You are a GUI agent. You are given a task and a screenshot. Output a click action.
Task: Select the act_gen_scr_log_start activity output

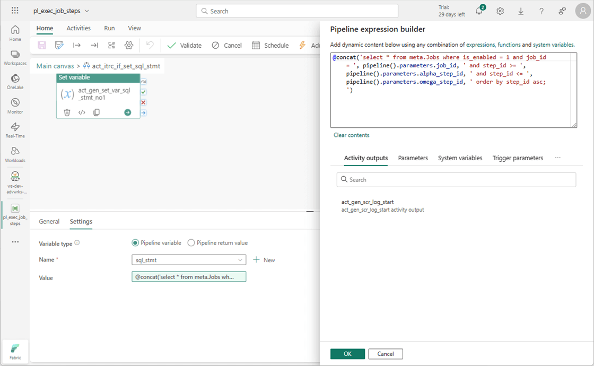368,202
